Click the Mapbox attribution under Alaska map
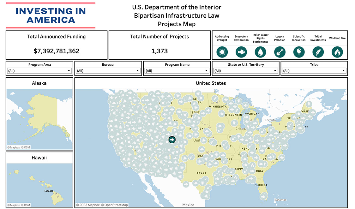 [x=14, y=147]
